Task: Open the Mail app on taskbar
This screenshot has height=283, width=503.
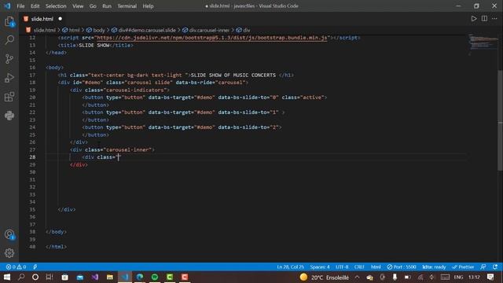Action: (x=80, y=277)
